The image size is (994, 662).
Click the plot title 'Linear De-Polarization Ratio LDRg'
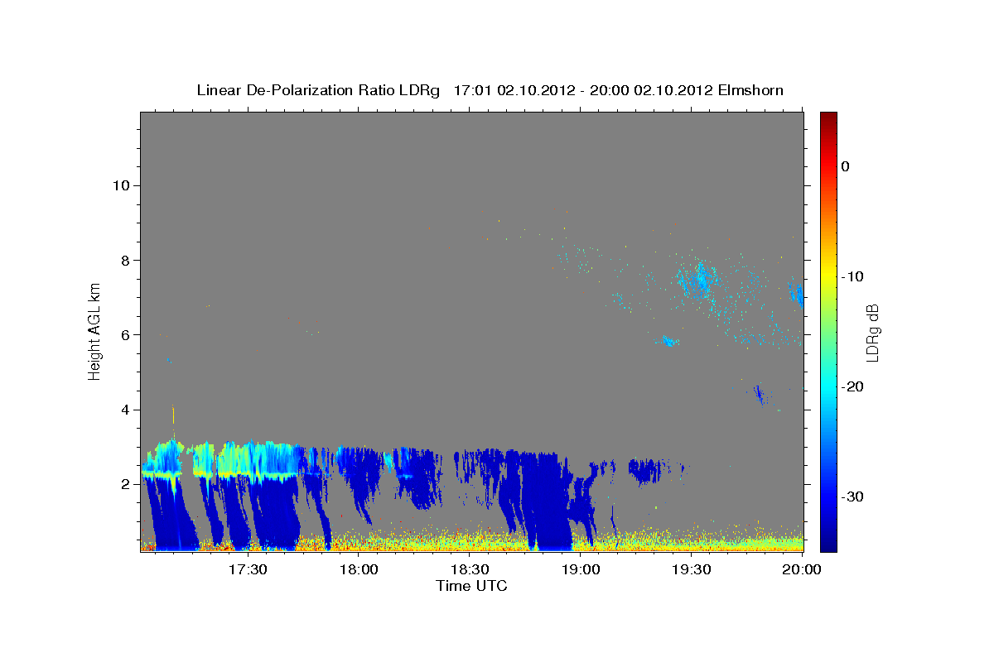[318, 90]
